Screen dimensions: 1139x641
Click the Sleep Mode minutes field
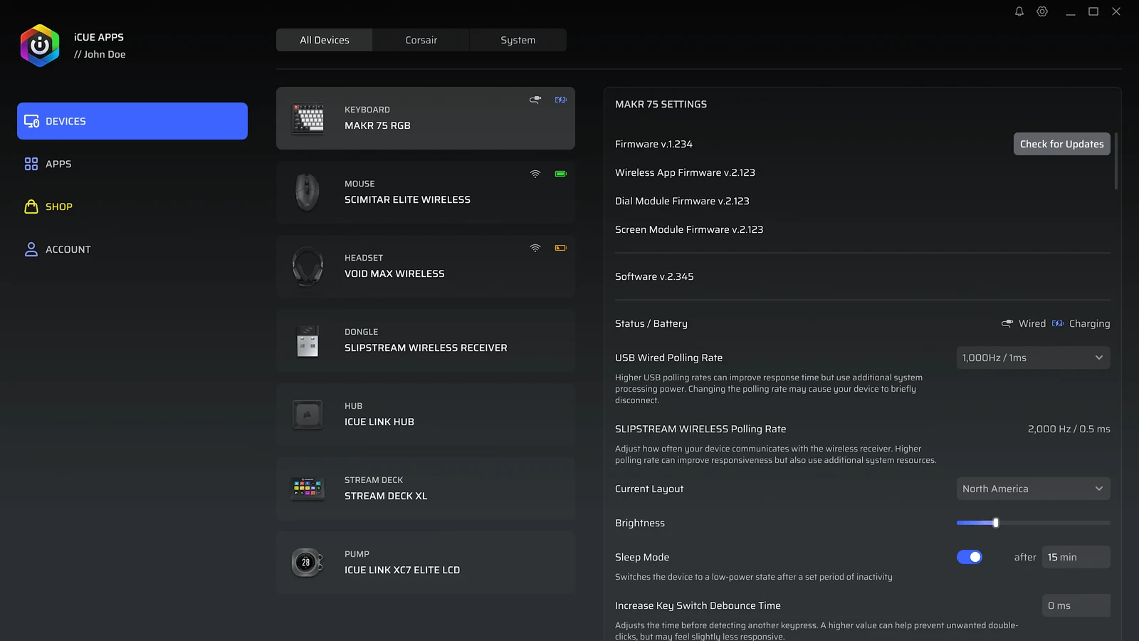pyautogui.click(x=1076, y=557)
